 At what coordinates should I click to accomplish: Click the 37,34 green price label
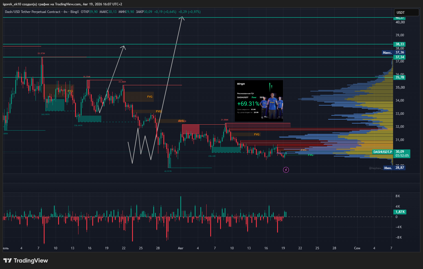click(400, 57)
